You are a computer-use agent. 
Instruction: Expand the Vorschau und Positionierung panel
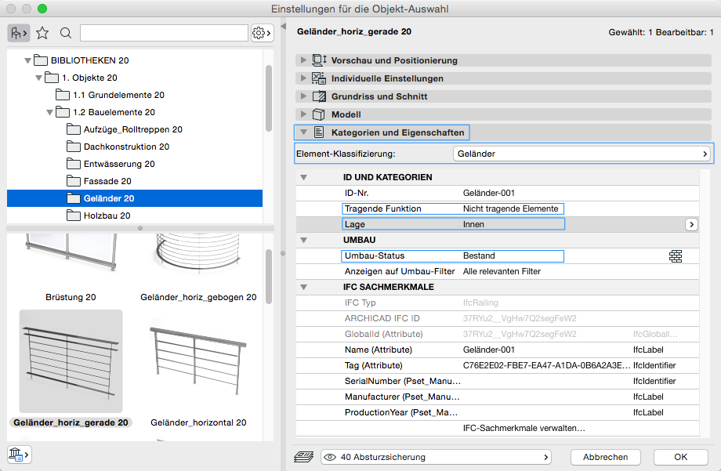(x=303, y=60)
